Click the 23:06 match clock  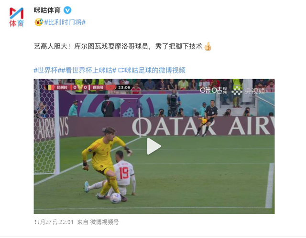click(x=124, y=87)
